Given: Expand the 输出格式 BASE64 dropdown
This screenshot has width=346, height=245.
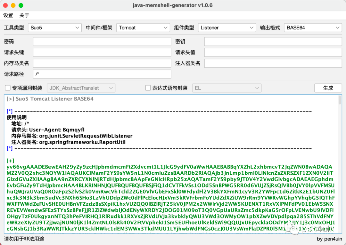Looking at the screenshot, I should tap(313, 28).
